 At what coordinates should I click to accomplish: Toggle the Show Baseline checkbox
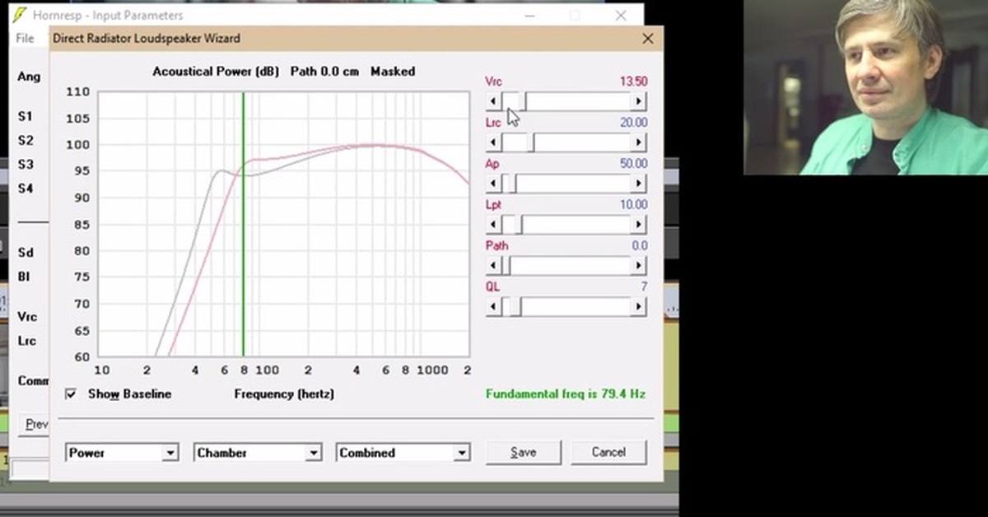coord(71,394)
